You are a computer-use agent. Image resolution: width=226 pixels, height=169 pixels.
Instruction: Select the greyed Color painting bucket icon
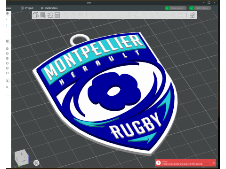coord(159,15)
